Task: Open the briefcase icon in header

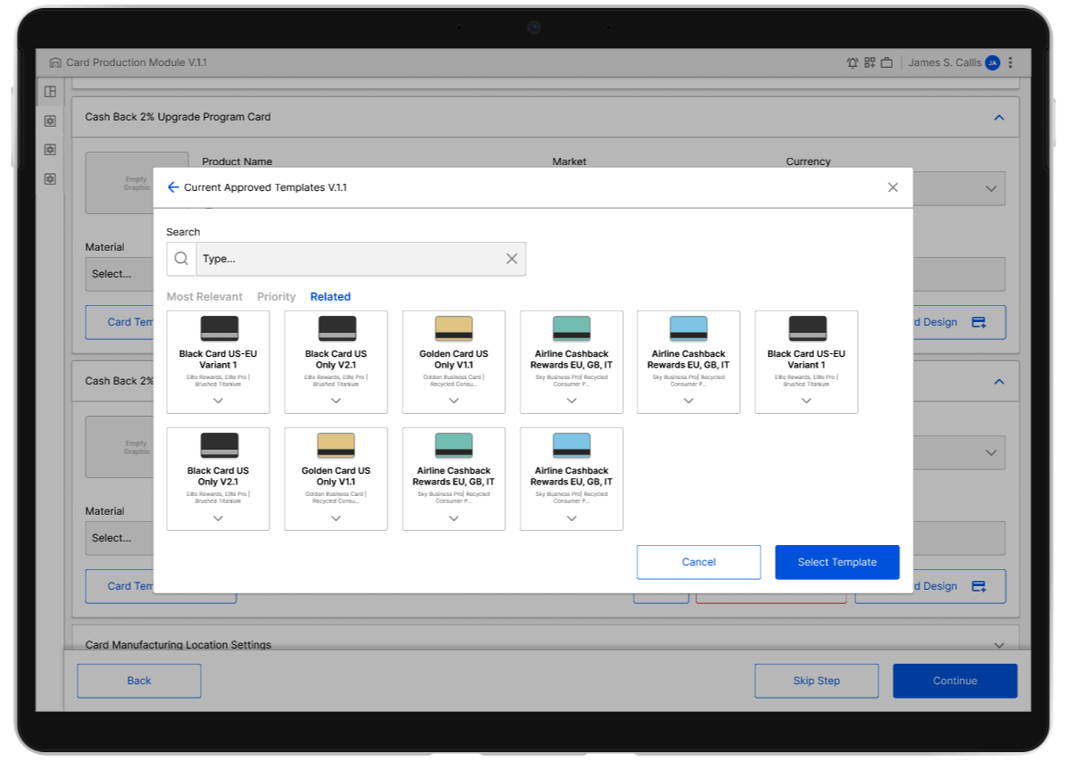Action: (x=886, y=63)
